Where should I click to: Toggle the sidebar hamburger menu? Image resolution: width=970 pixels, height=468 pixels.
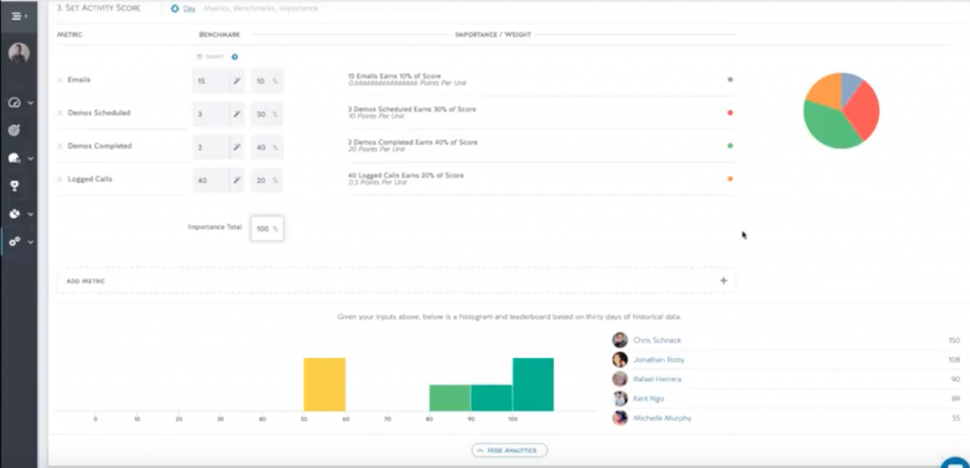pos(18,16)
